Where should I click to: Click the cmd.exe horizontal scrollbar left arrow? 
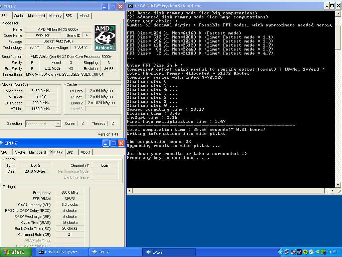(x=129, y=190)
